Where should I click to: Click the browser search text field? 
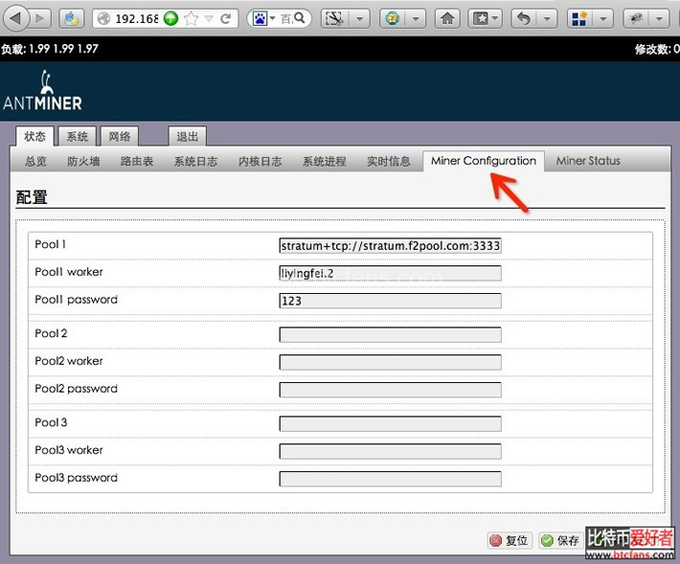tap(286, 18)
